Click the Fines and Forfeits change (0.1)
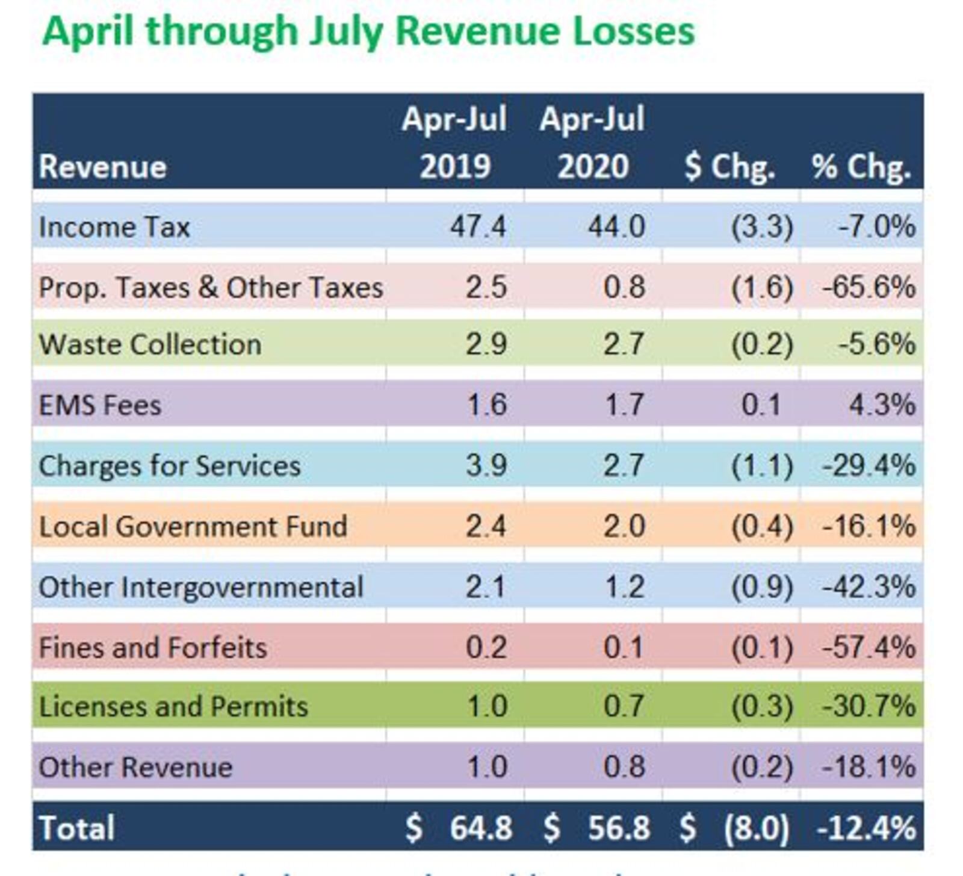Screen dimensions: 963x876 pyautogui.click(x=762, y=647)
